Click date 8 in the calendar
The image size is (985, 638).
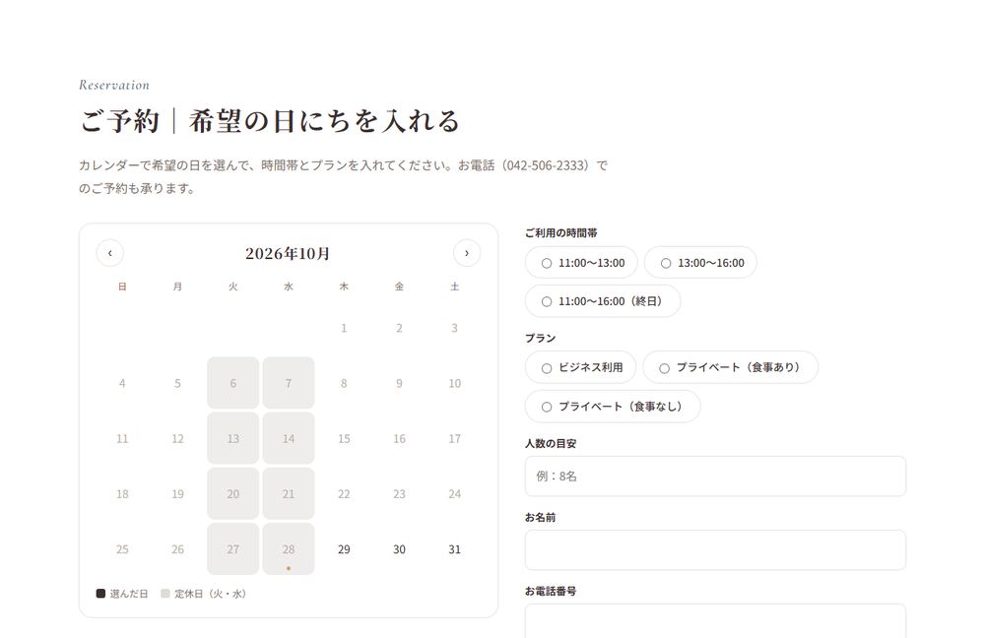coord(344,383)
